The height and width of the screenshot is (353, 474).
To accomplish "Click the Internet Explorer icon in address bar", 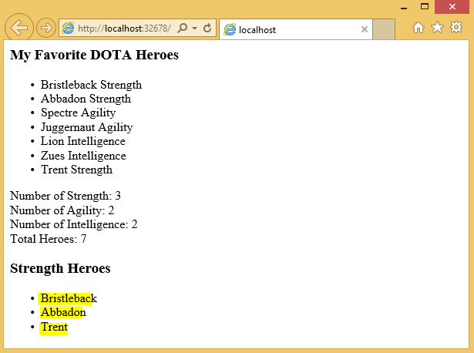I will point(68,28).
